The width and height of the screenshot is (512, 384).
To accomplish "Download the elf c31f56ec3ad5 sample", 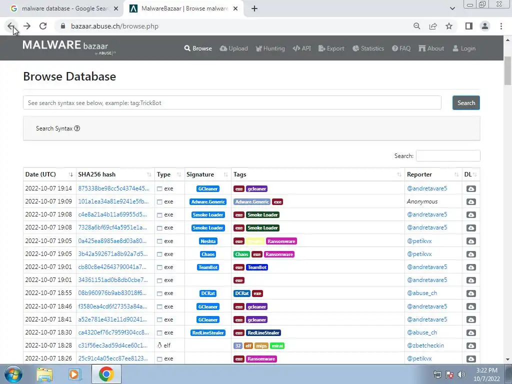I will click(471, 346).
